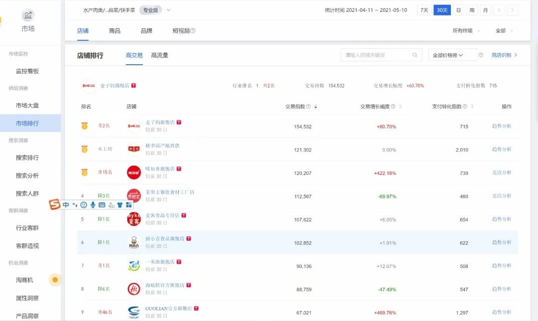This screenshot has width=538, height=321.
Task: Open voice input on the Sogou toolbar
Action: pyautogui.click(x=93, y=205)
